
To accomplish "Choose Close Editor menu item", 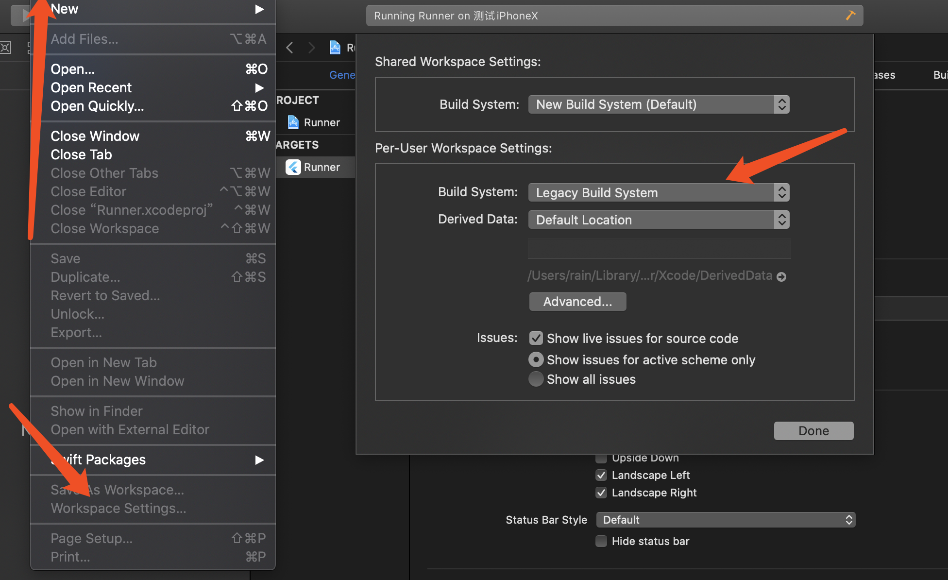I will pyautogui.click(x=153, y=191).
